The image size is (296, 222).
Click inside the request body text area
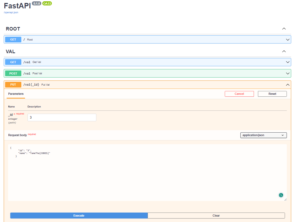pos(147,173)
